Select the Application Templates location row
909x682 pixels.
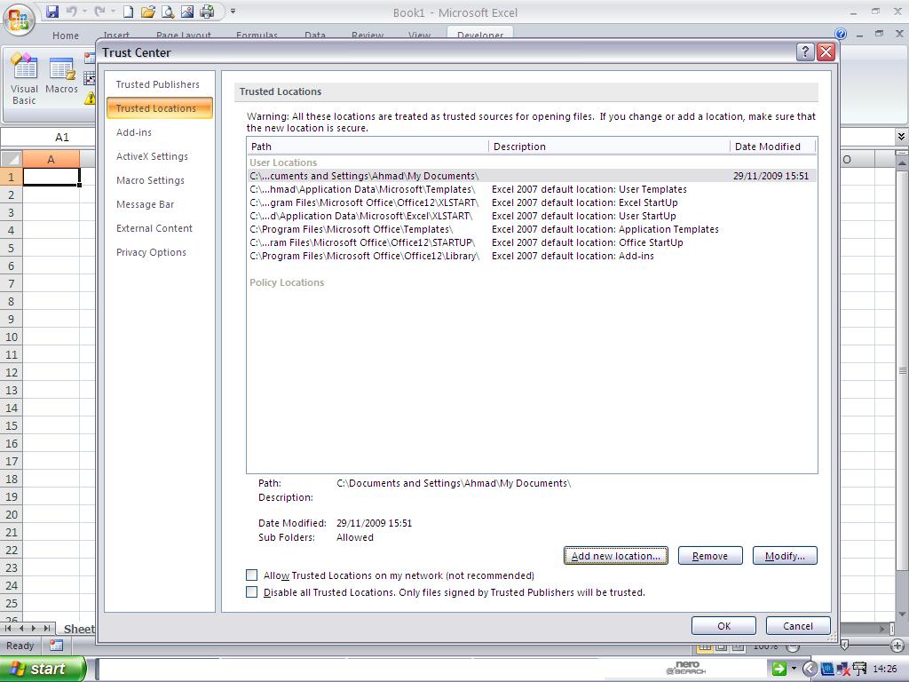[x=532, y=229]
